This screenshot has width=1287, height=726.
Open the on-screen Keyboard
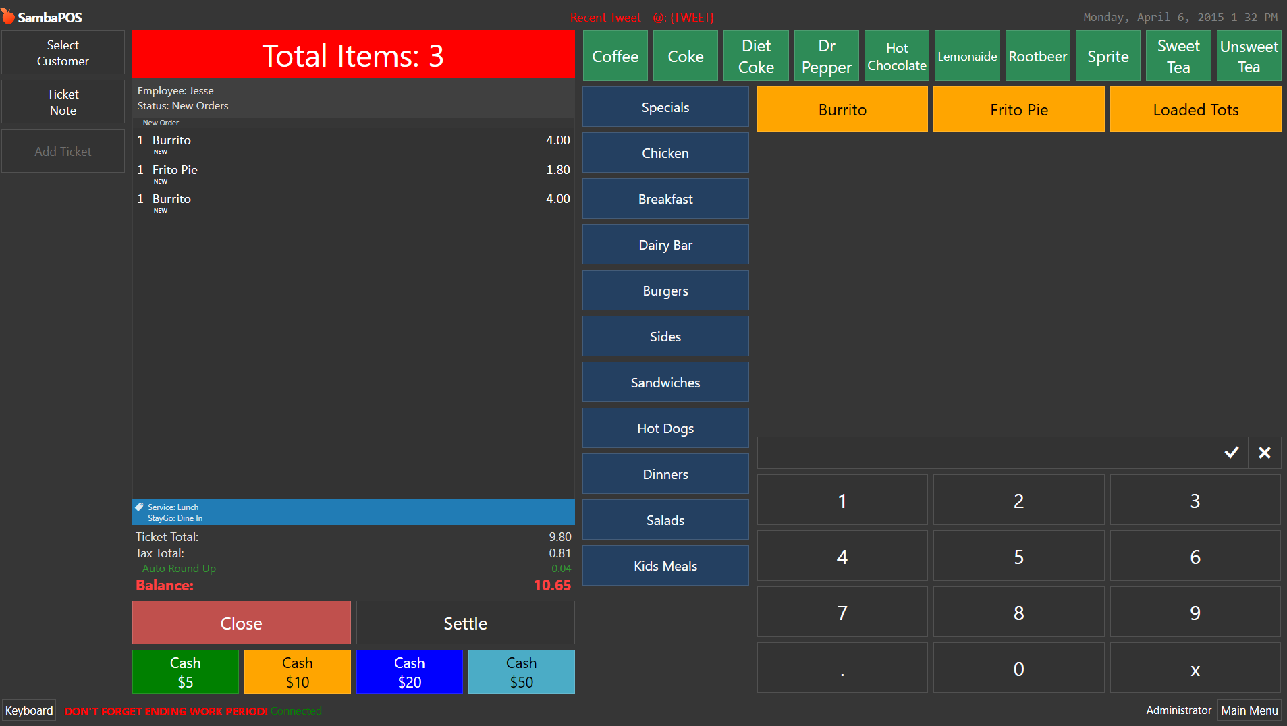(28, 710)
